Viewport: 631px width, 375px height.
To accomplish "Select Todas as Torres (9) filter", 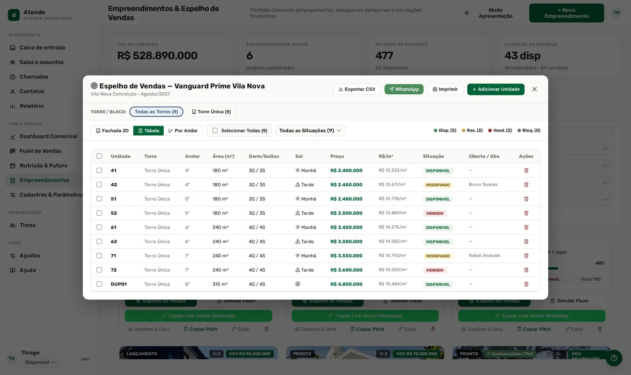I will pyautogui.click(x=156, y=112).
